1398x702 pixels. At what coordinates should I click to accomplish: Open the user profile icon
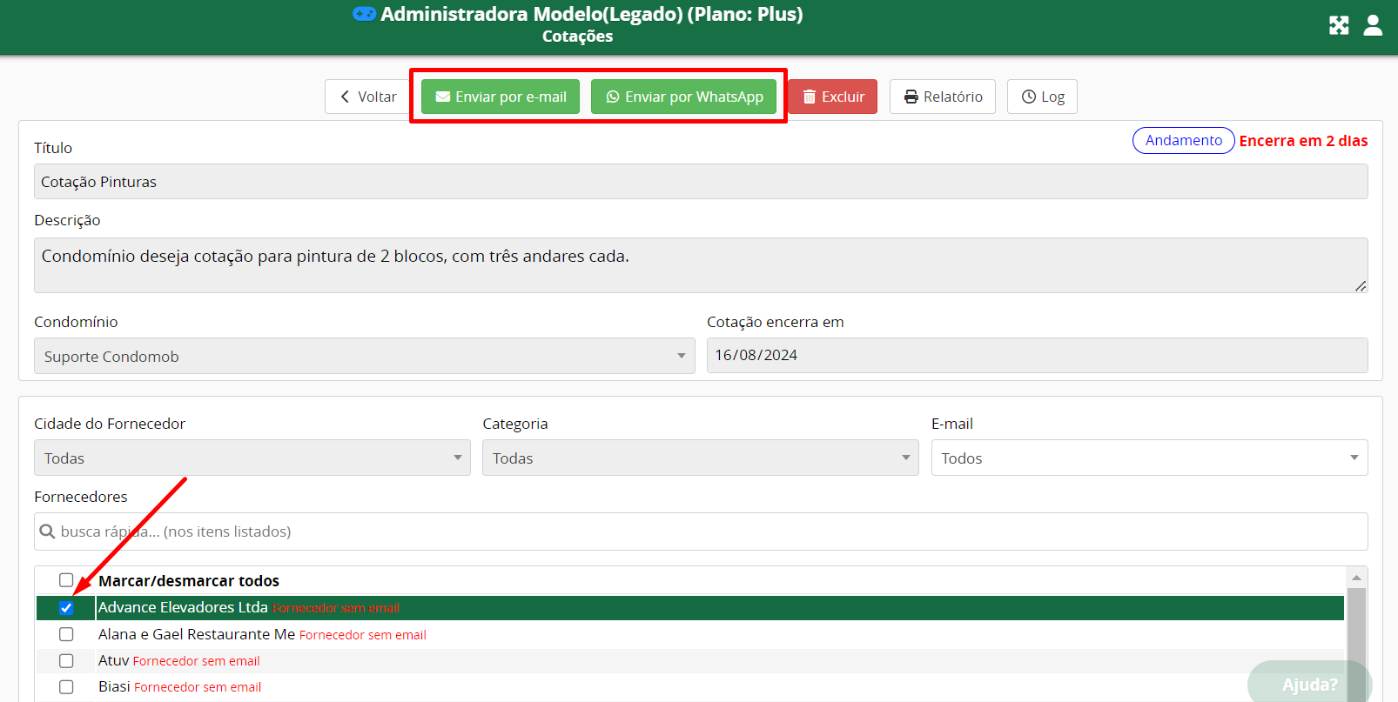tap(1373, 25)
